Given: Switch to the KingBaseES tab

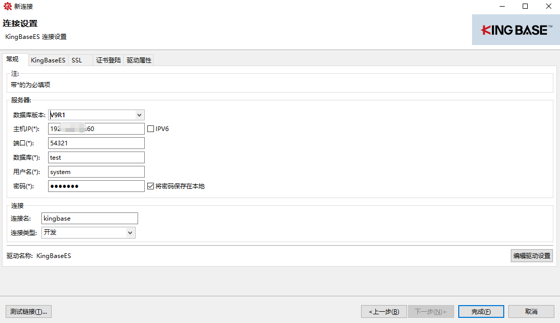Looking at the screenshot, I should 48,60.
